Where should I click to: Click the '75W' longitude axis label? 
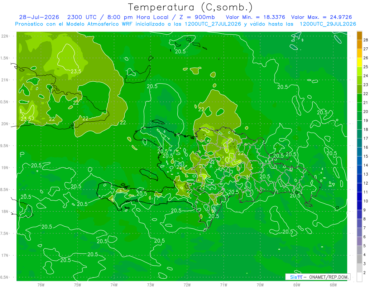78,285
